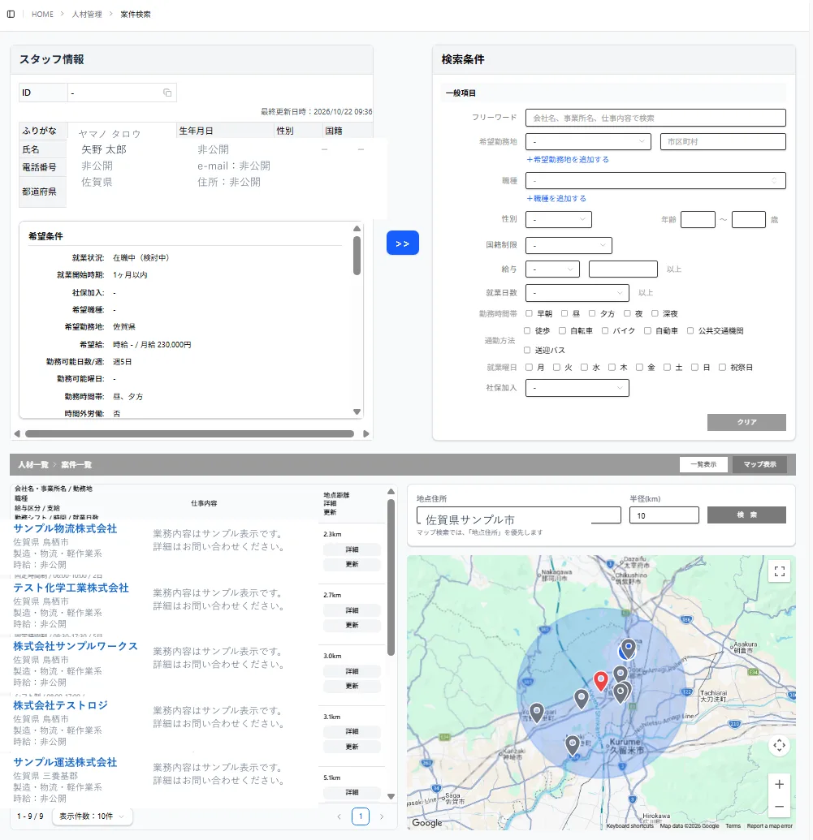
Task: Click the left arrow of horizontal scrollbar
Action: point(17,433)
